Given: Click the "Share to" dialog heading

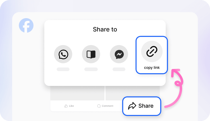Looking at the screenshot, I should point(105,29).
